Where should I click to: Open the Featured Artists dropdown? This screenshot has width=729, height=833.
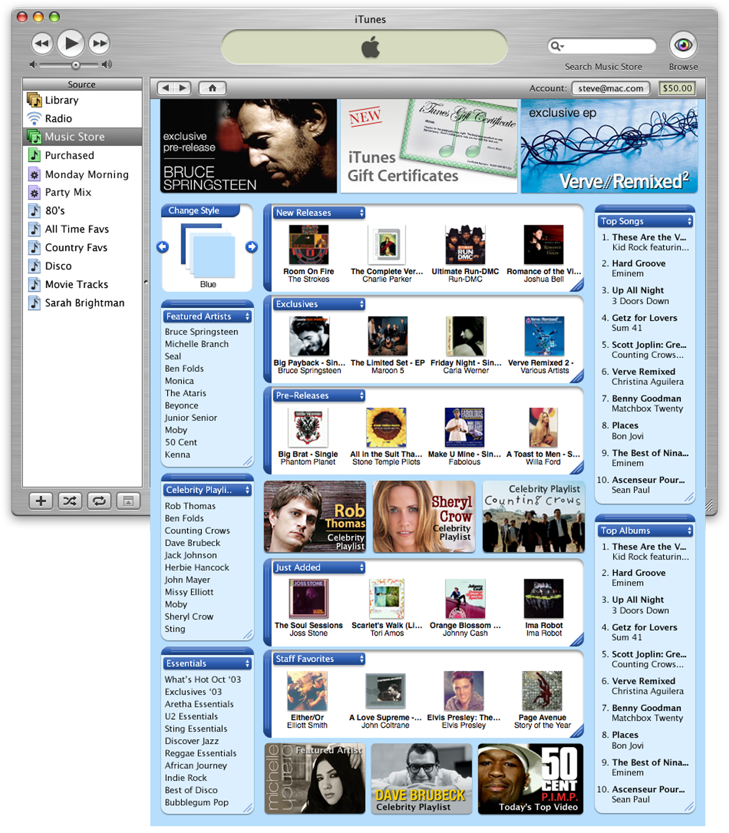click(208, 316)
